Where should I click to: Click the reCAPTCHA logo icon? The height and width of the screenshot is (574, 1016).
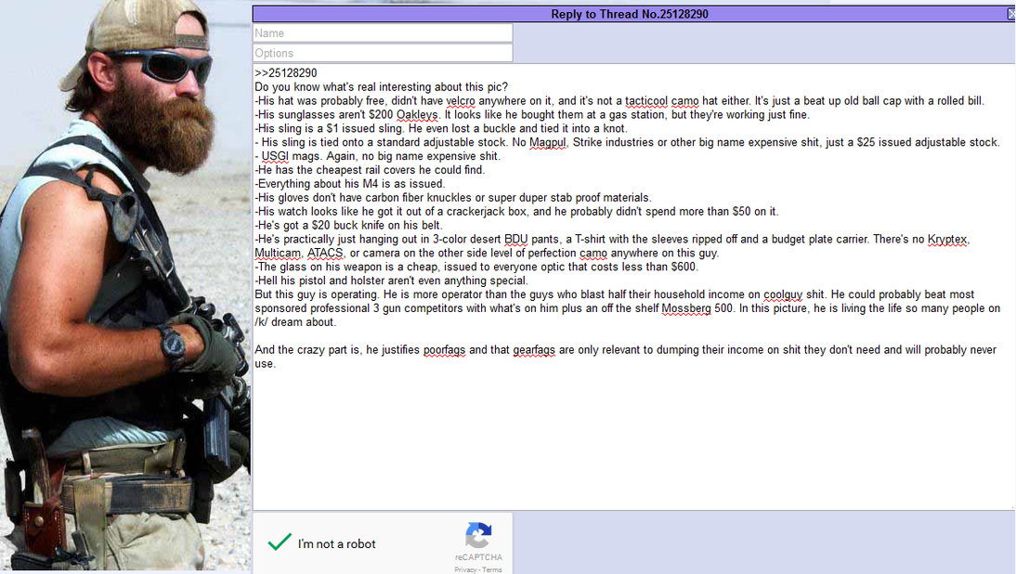pos(478,536)
